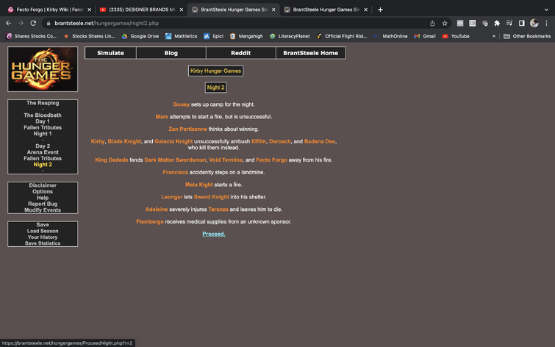
Task: Open Arena Event in the sidebar
Action: coord(43,152)
